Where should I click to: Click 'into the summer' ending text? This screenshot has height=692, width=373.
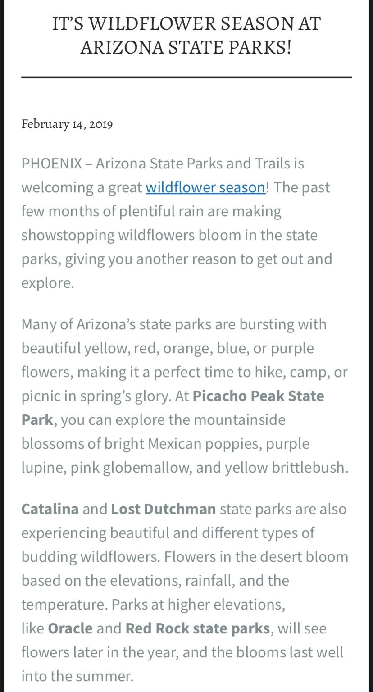tap(76, 676)
